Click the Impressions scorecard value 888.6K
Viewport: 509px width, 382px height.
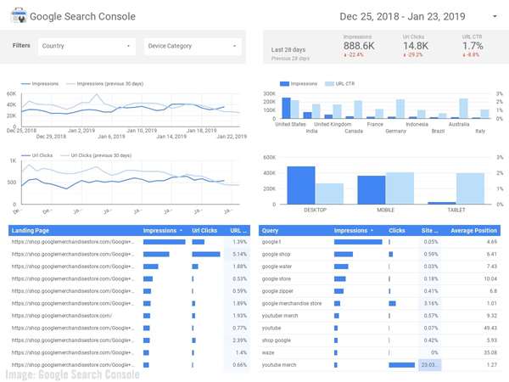359,46
